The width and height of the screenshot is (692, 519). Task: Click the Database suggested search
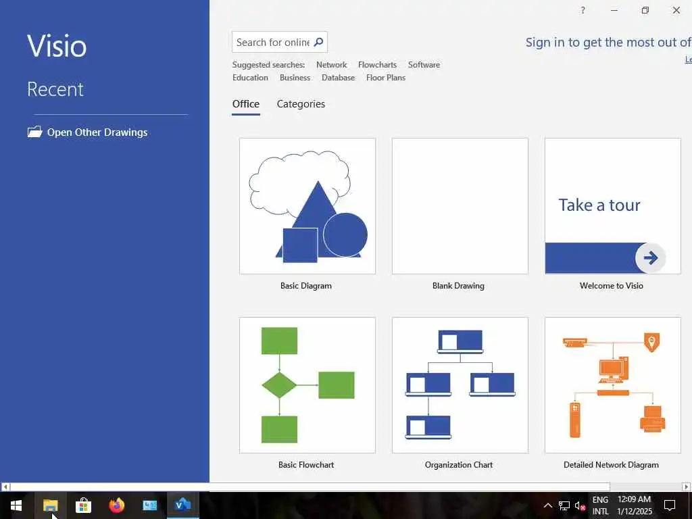pyautogui.click(x=338, y=78)
